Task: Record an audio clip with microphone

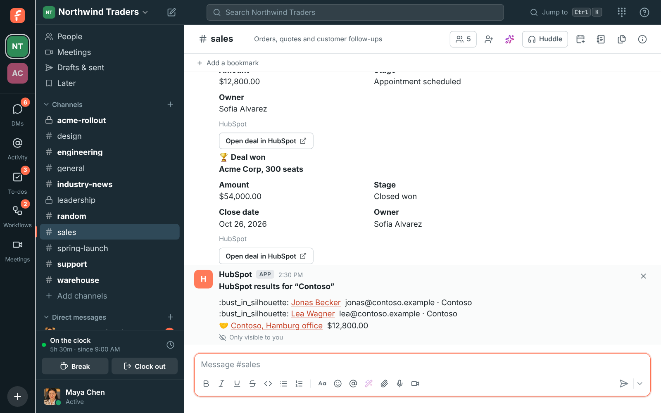Action: point(399,384)
